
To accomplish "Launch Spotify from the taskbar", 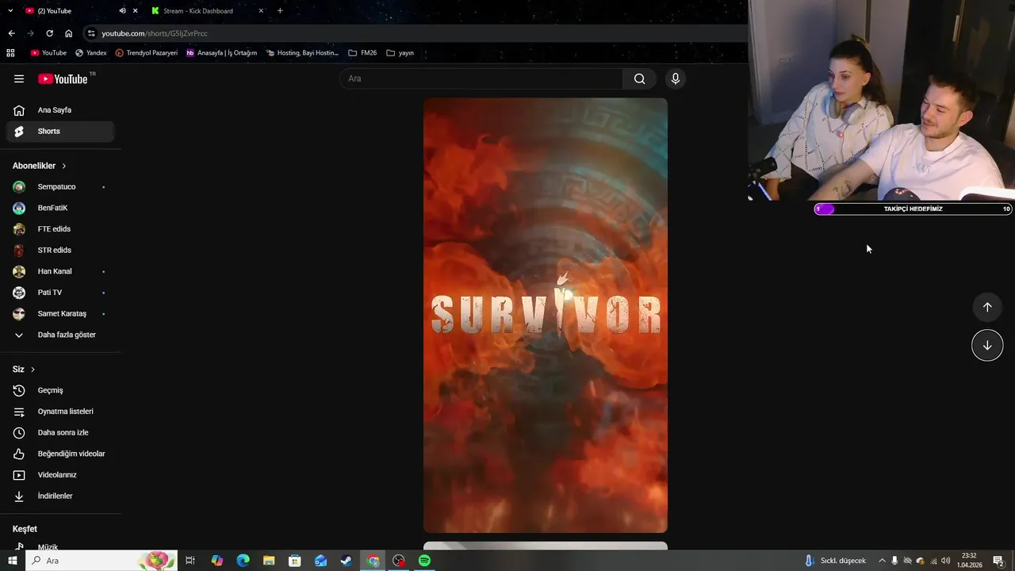I will (424, 561).
